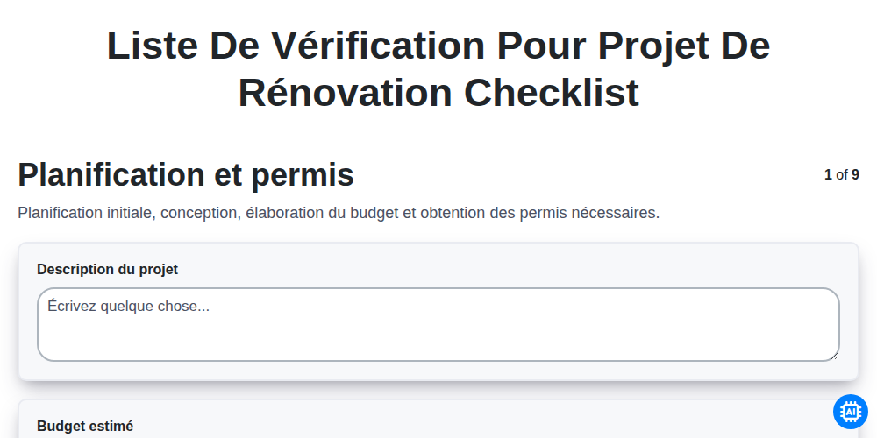The height and width of the screenshot is (438, 877).
Task: Click the bold '9' total pages number
Action: (x=855, y=175)
